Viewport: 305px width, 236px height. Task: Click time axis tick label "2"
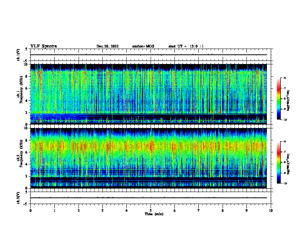79,211
